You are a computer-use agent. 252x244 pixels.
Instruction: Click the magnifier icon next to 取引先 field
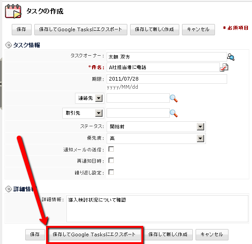click(174, 113)
